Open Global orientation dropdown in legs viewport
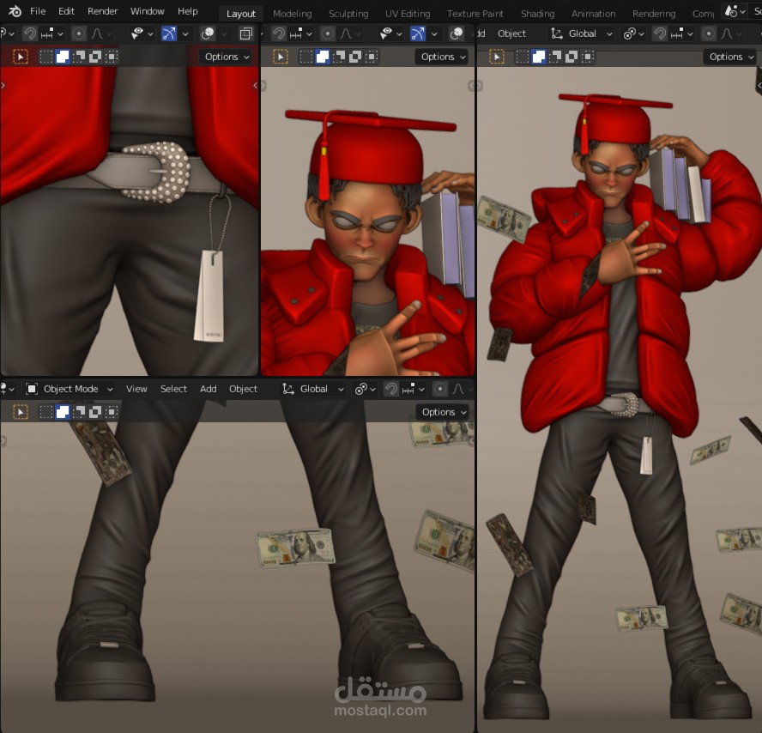762x733 pixels. click(313, 389)
